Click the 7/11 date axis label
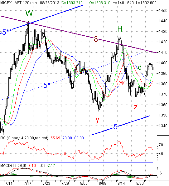 point(9,183)
